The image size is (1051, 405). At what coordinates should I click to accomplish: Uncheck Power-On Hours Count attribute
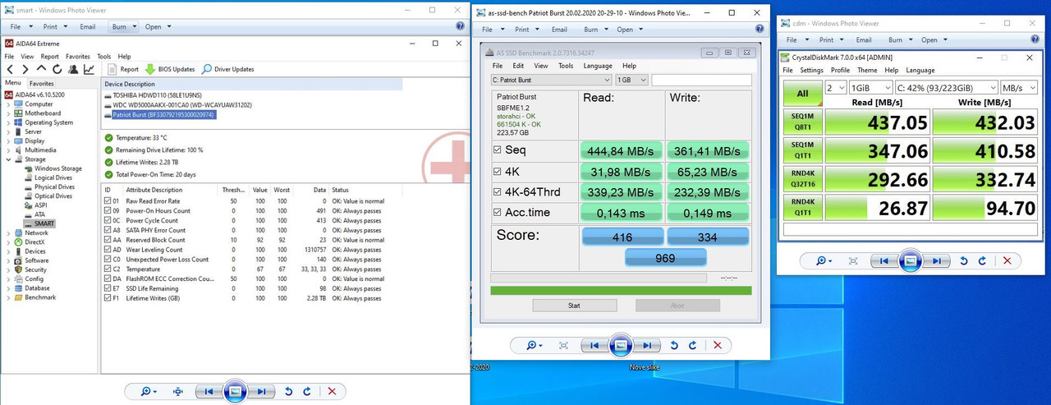click(x=108, y=211)
